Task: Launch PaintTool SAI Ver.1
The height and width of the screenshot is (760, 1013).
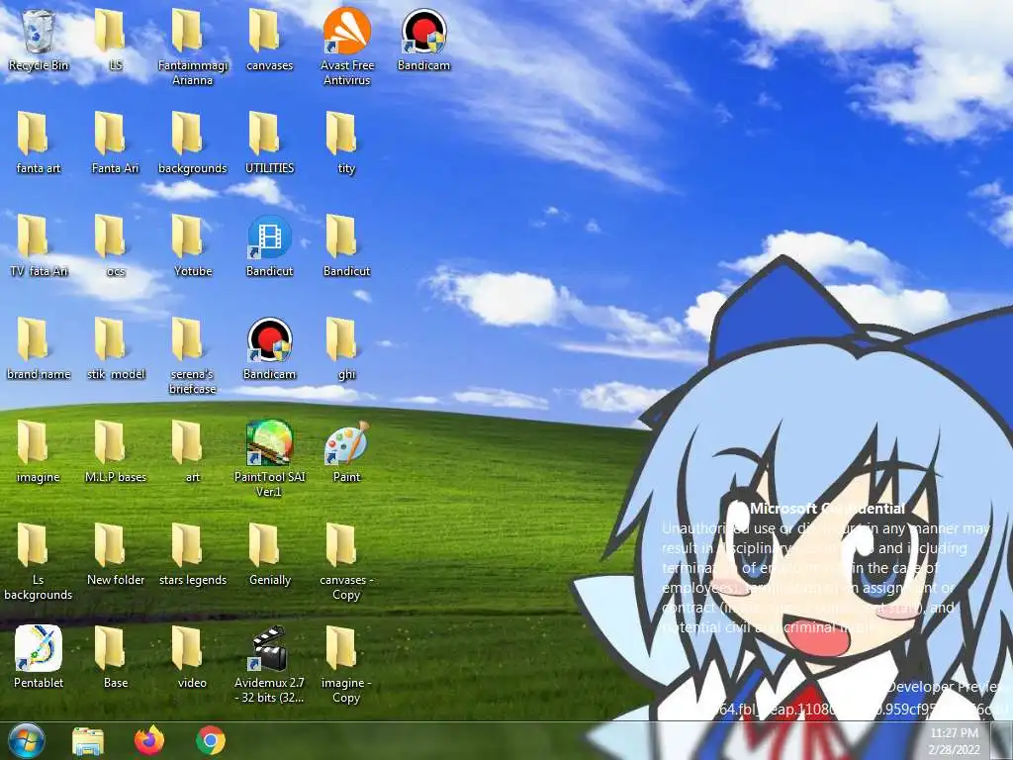Action: coord(269,458)
